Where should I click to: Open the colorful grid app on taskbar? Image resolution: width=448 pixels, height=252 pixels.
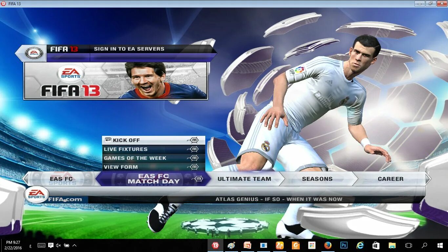click(x=312, y=245)
